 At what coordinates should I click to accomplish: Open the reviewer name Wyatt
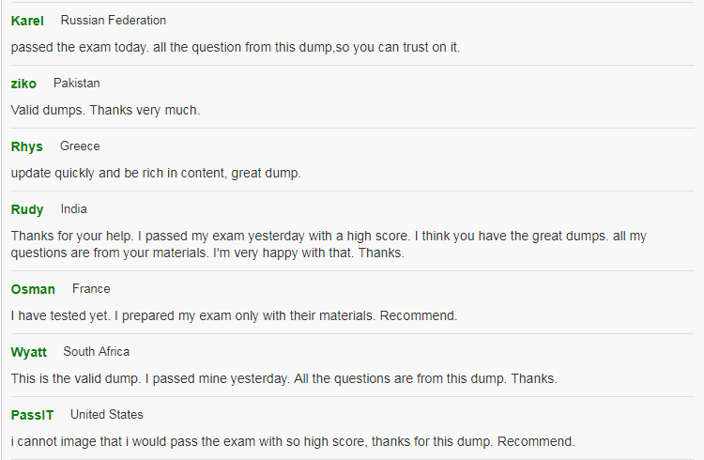(x=29, y=352)
